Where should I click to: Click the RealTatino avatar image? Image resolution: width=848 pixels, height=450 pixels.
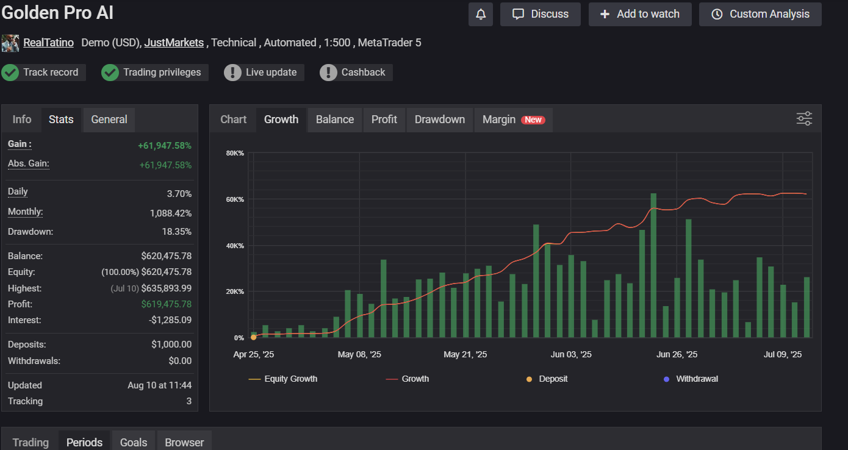10,43
